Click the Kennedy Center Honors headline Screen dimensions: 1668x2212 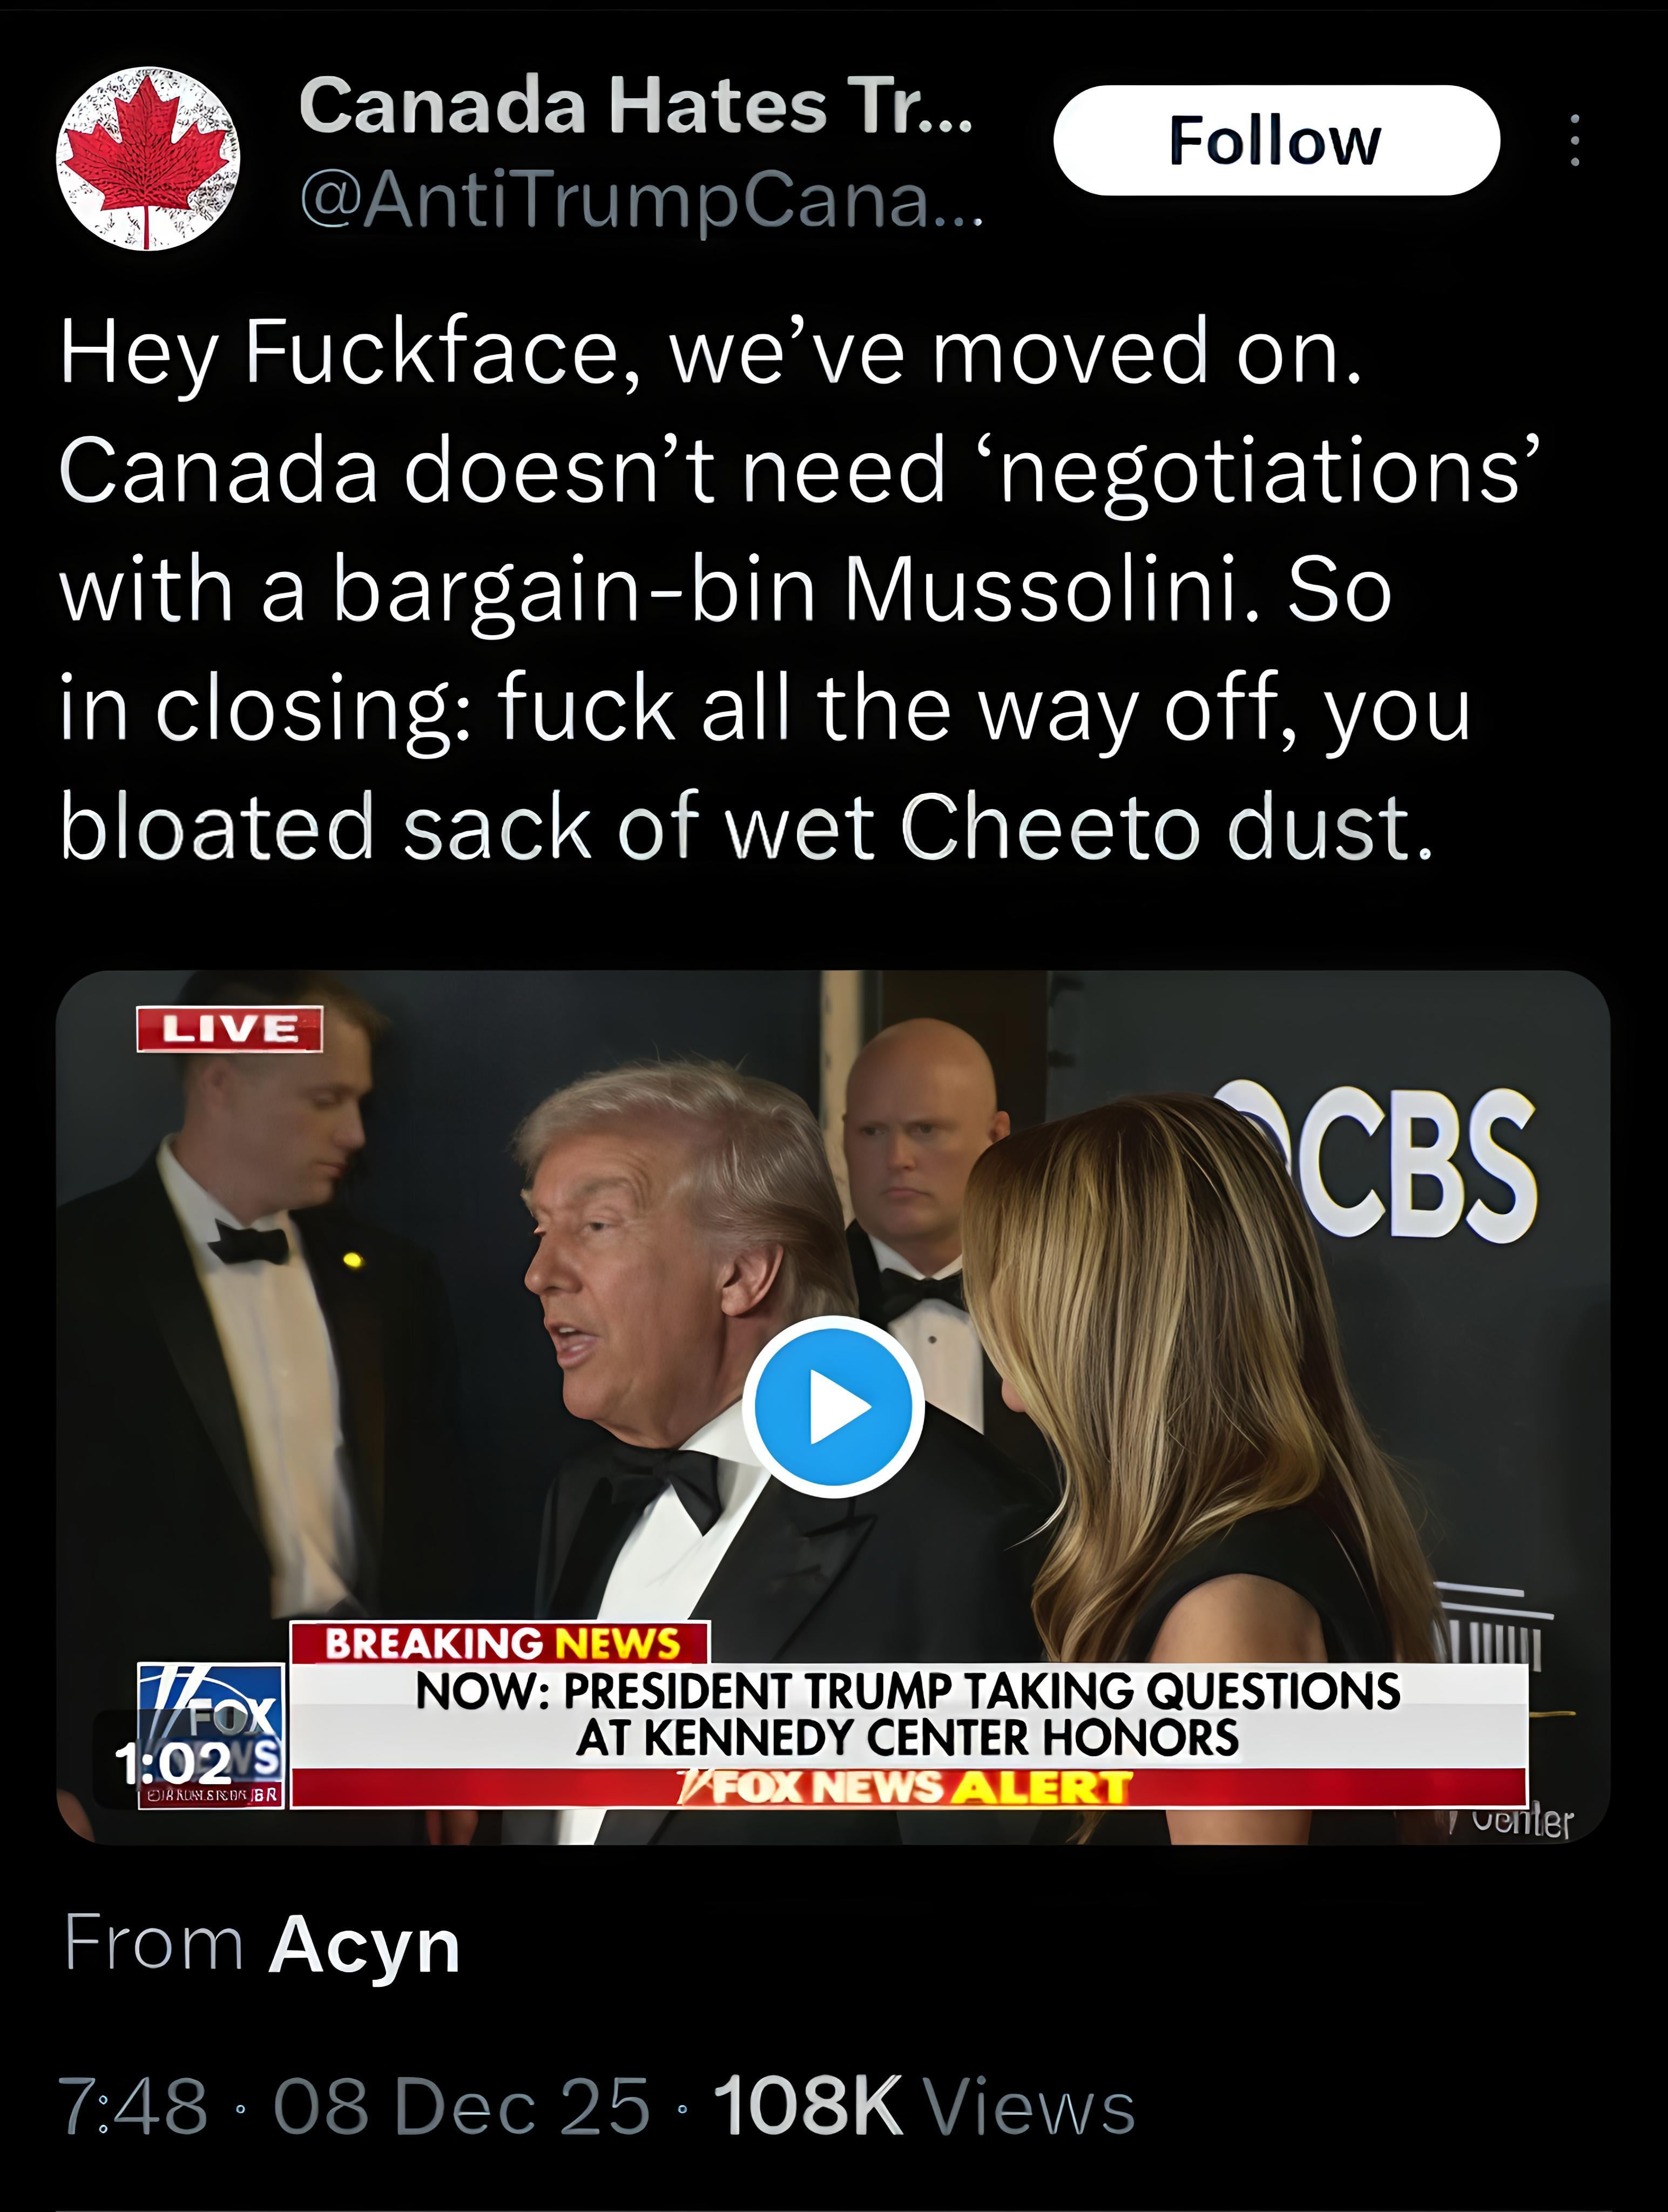(908, 1714)
